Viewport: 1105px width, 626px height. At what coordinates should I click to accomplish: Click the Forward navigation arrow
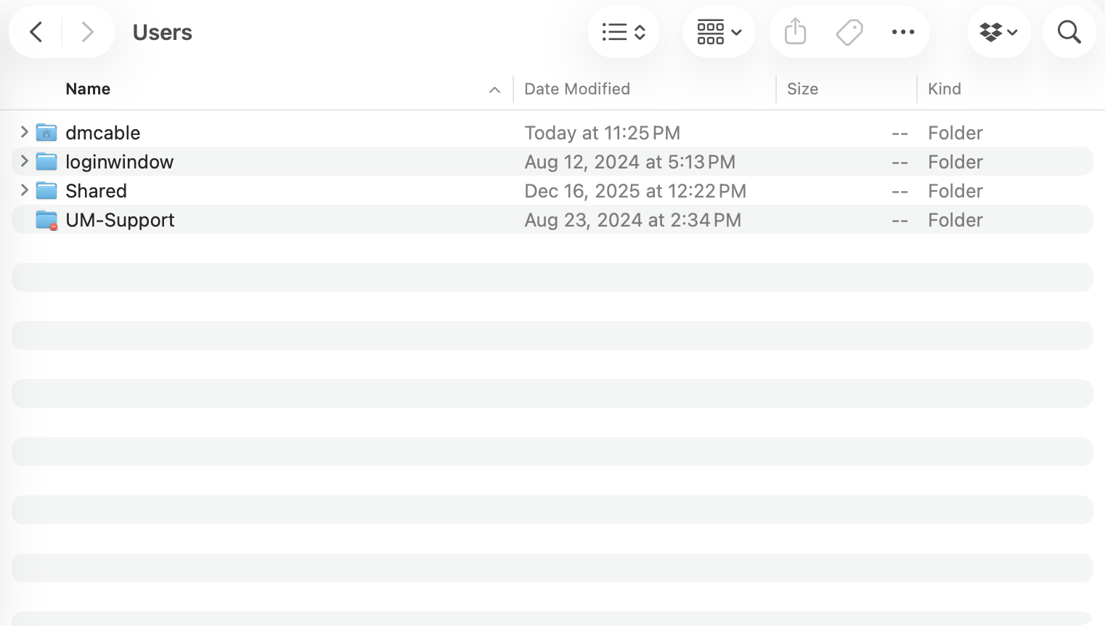point(87,32)
